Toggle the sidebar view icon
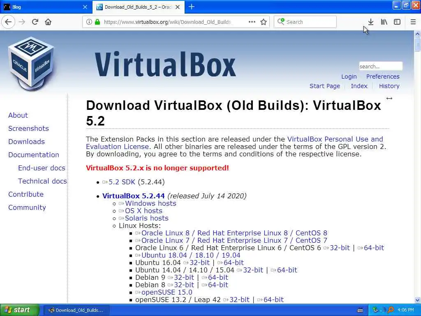 pos(397,22)
